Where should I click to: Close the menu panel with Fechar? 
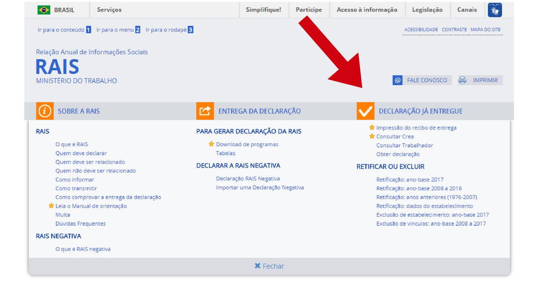pos(269,266)
